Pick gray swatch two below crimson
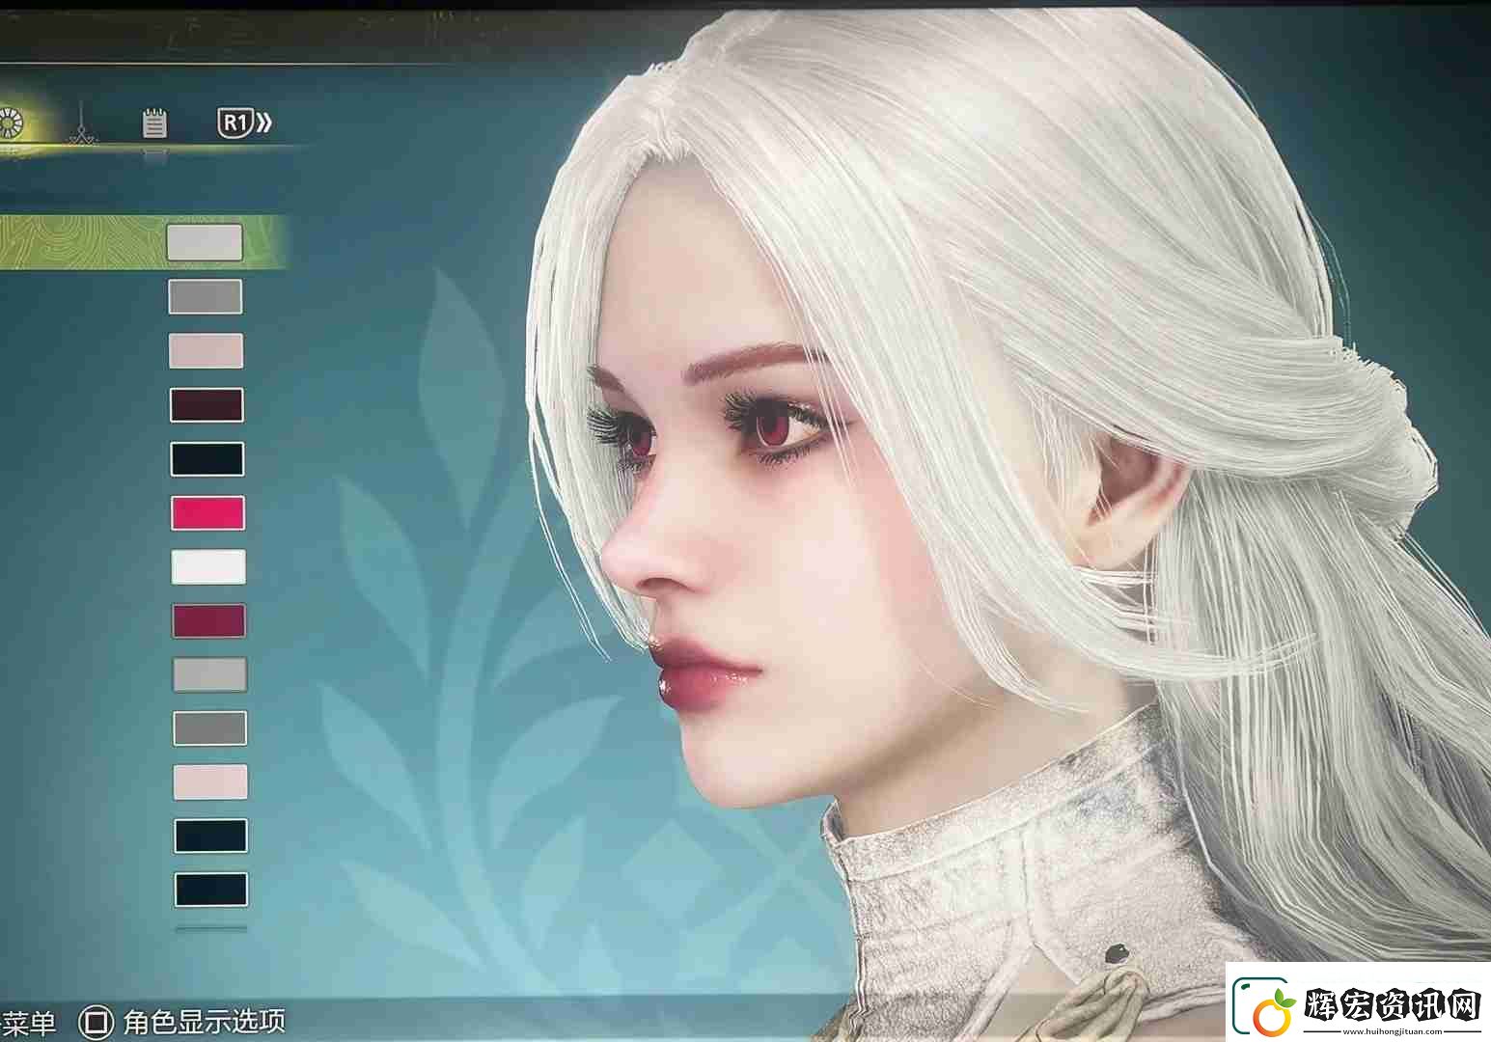This screenshot has height=1042, width=1491. click(x=210, y=728)
